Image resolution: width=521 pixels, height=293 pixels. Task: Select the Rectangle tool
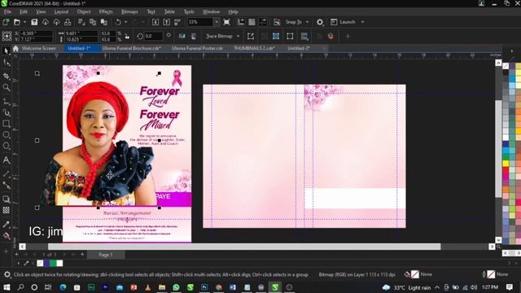click(x=6, y=124)
